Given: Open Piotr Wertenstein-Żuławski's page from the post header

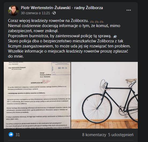Looking at the screenshot, I should coord(62,8).
